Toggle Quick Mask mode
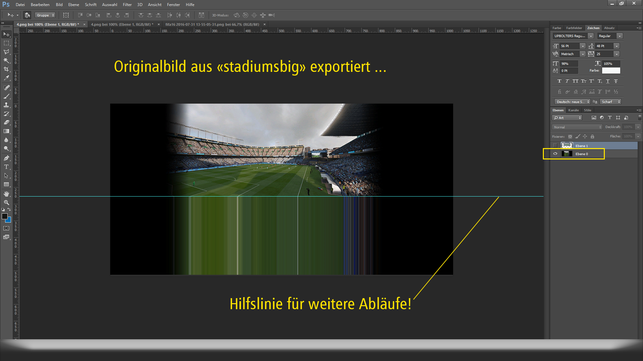 (6, 228)
